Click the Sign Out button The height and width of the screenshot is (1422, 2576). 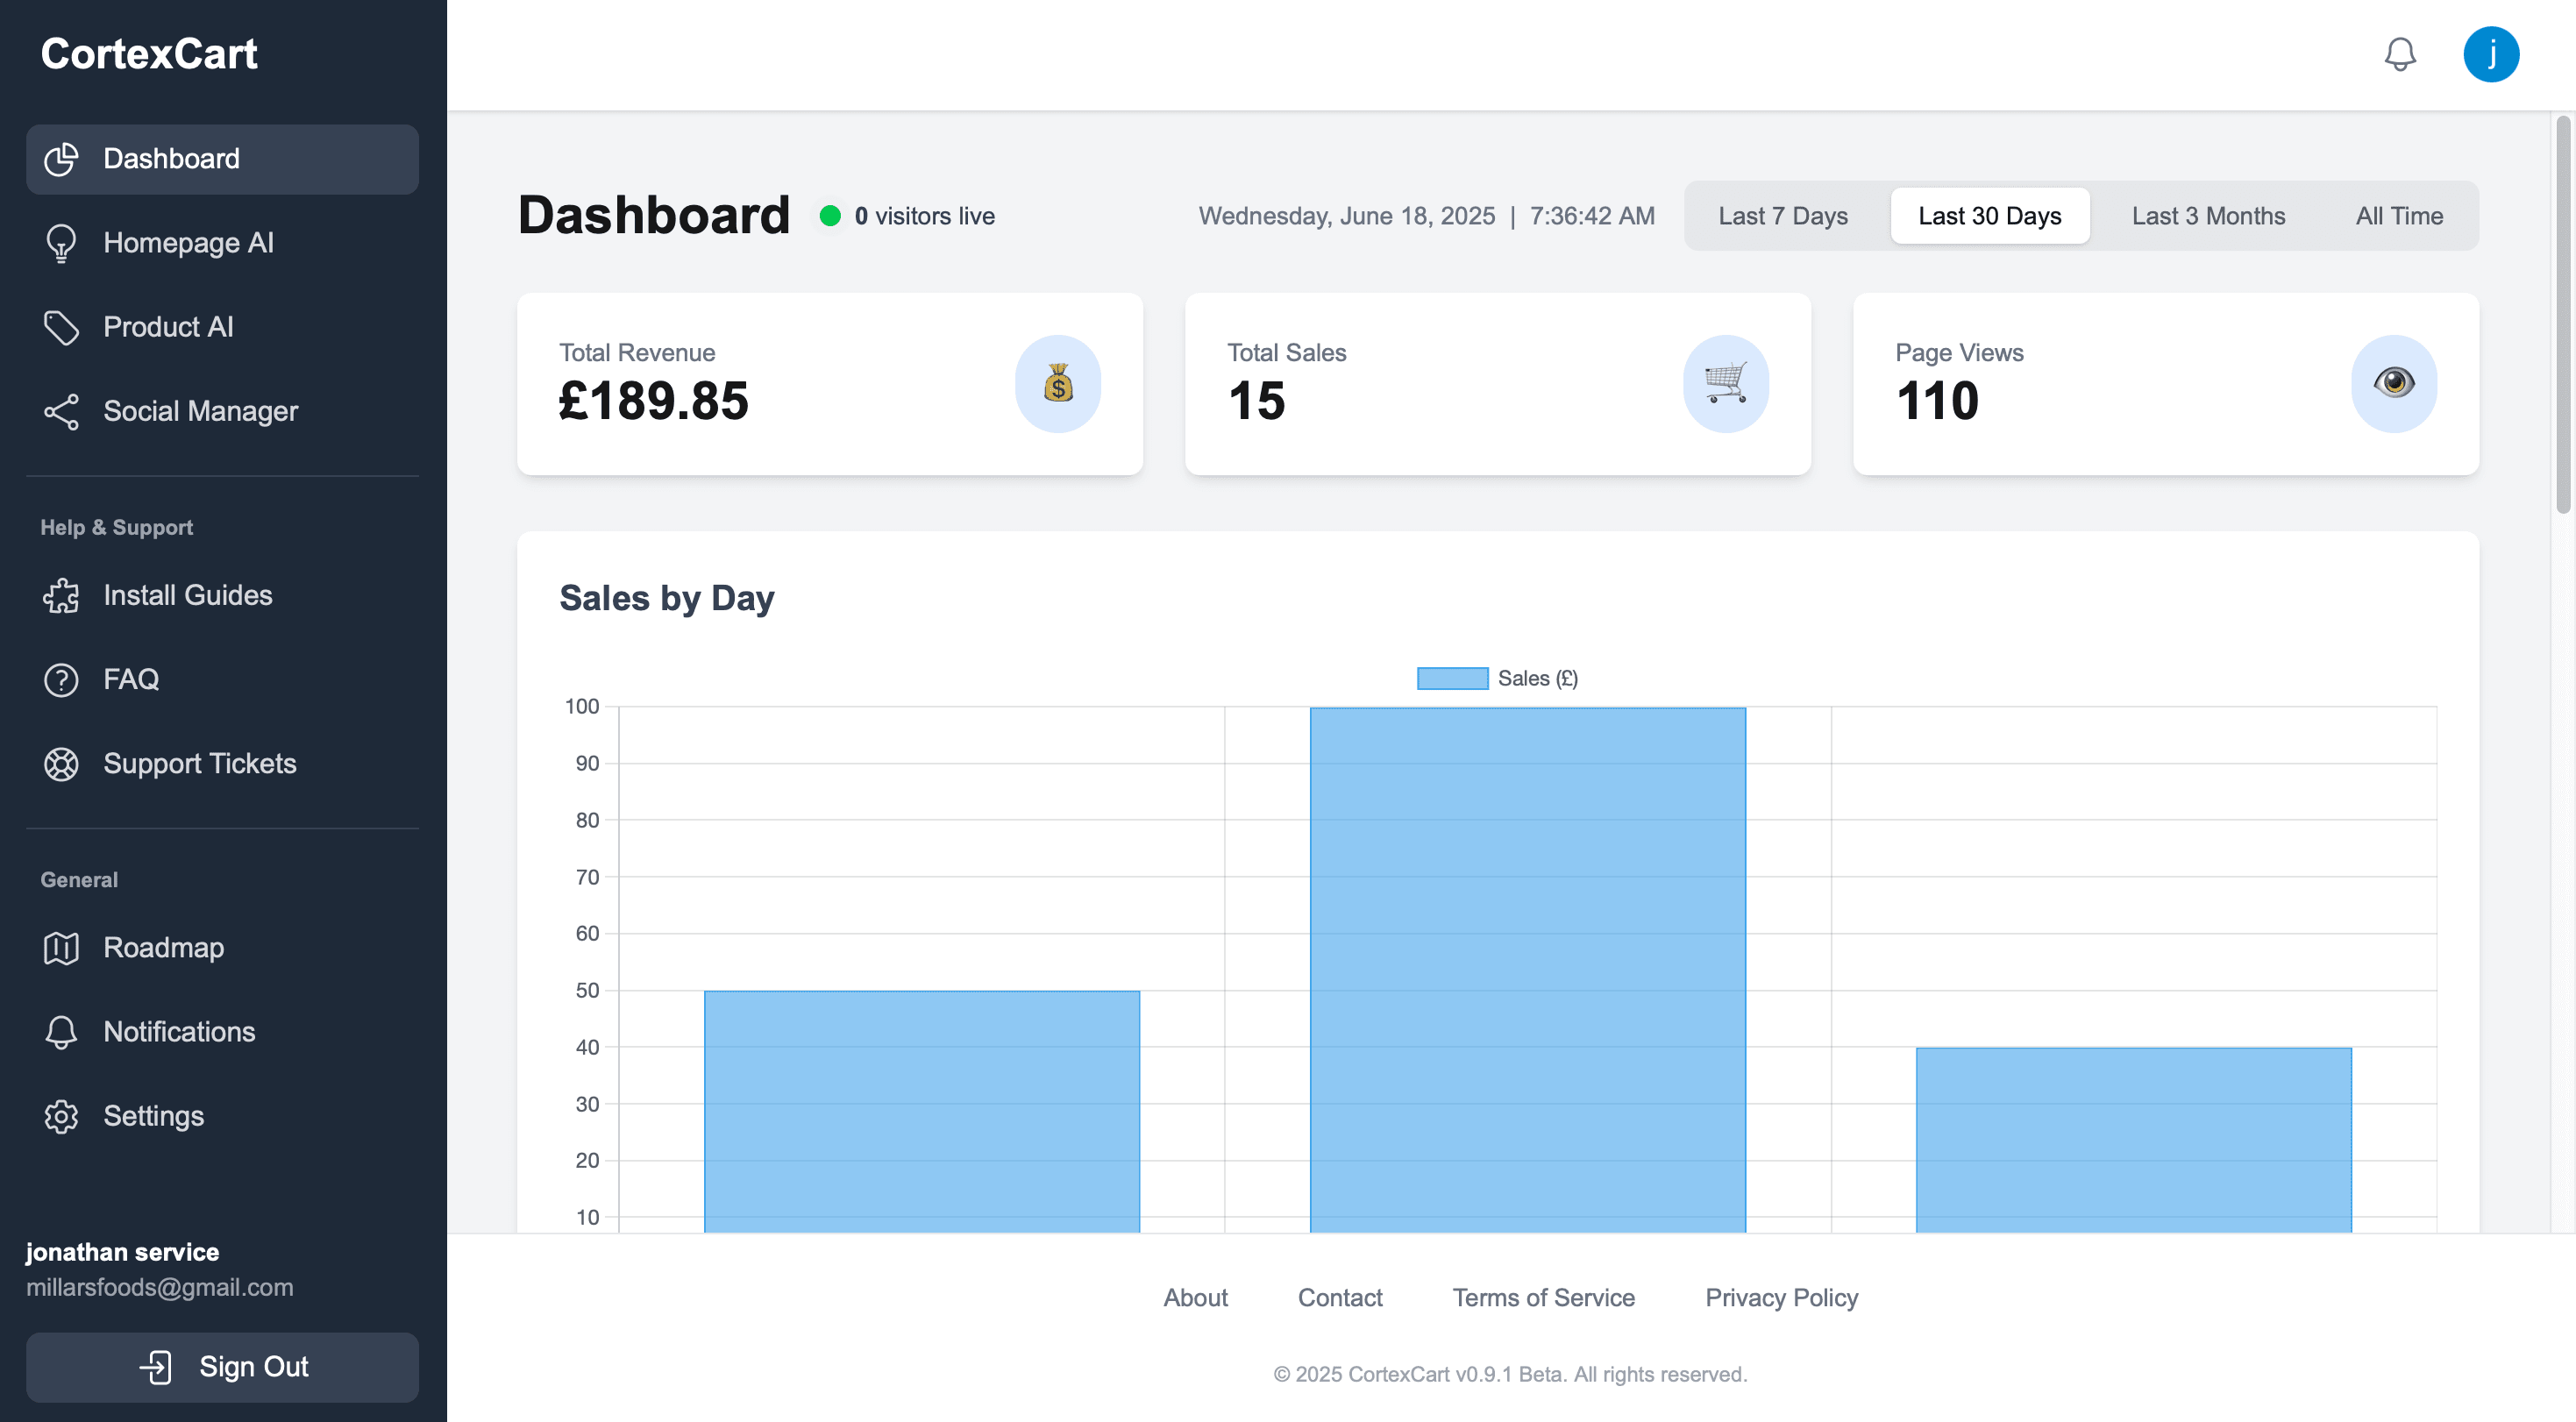222,1367
